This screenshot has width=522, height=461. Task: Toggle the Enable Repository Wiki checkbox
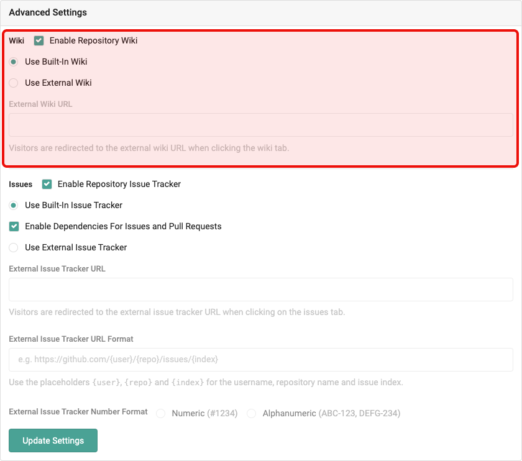coord(39,40)
